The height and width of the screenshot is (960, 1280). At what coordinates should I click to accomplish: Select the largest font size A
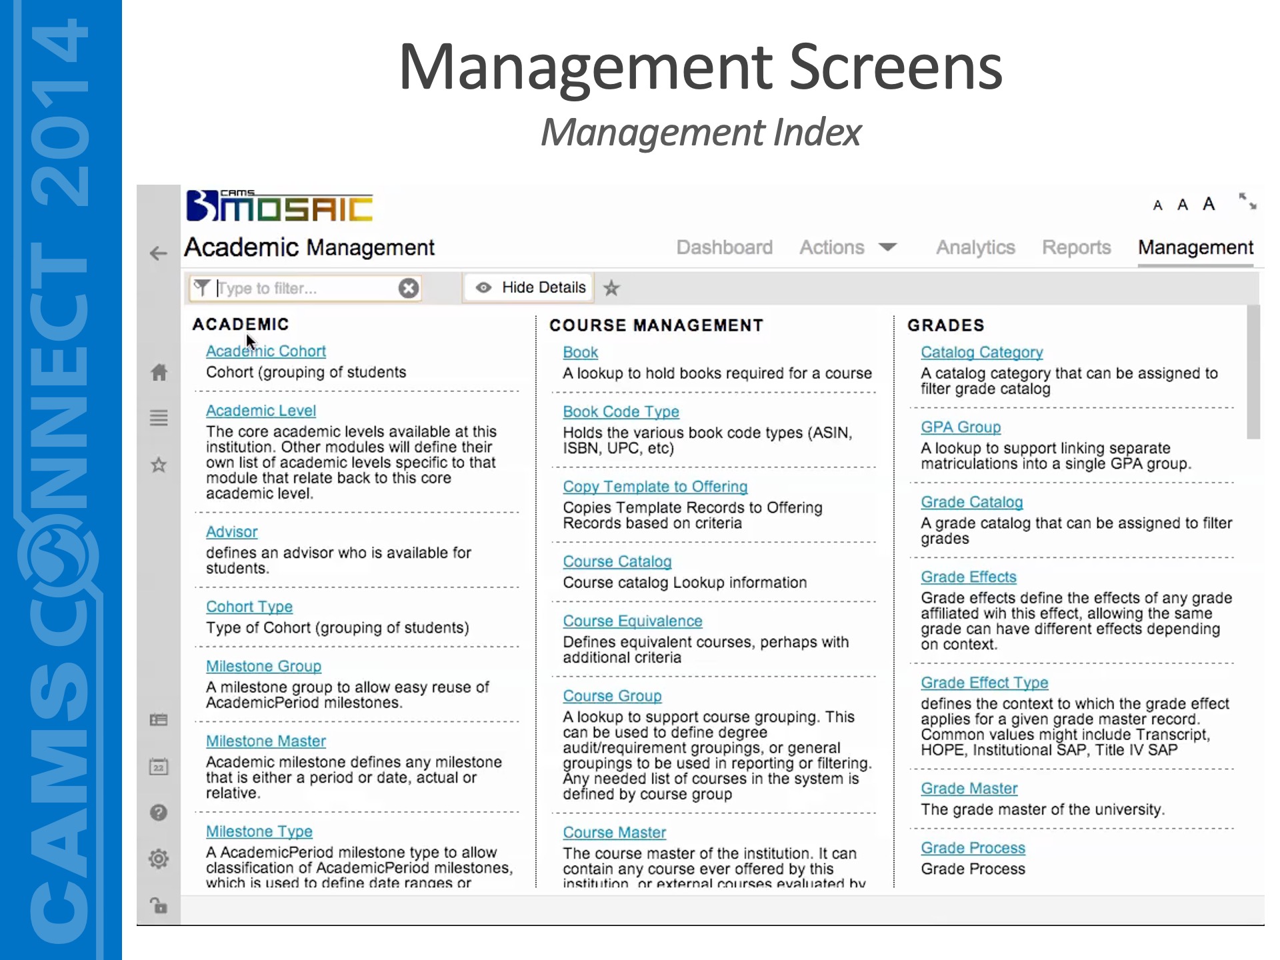pyautogui.click(x=1209, y=204)
